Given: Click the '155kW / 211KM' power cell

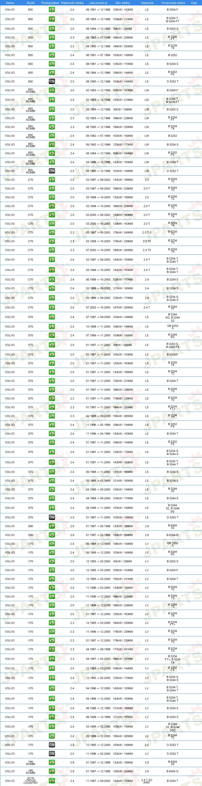Looking at the screenshot, I should click(123, 579).
